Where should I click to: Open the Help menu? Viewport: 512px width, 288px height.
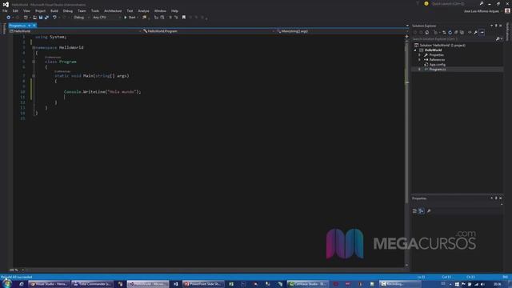174,10
